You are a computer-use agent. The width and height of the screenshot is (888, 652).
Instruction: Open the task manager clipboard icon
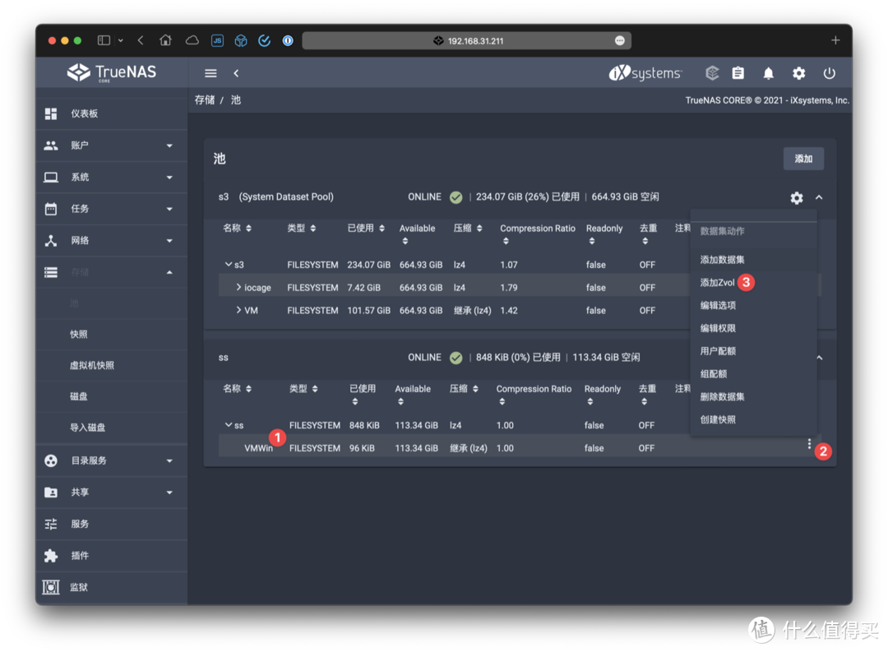coord(738,73)
